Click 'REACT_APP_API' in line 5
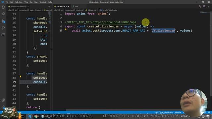Screen dimensions: 212x119 133,31
